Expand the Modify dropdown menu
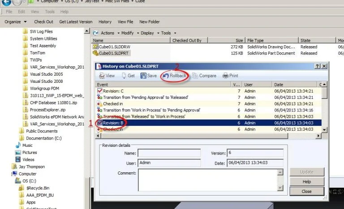 coord(129,33)
